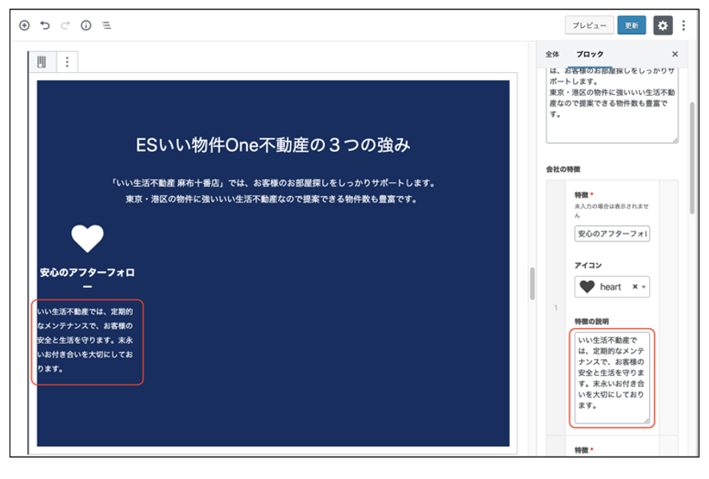
Task: Clear the selected heart icon value
Action: (x=634, y=287)
